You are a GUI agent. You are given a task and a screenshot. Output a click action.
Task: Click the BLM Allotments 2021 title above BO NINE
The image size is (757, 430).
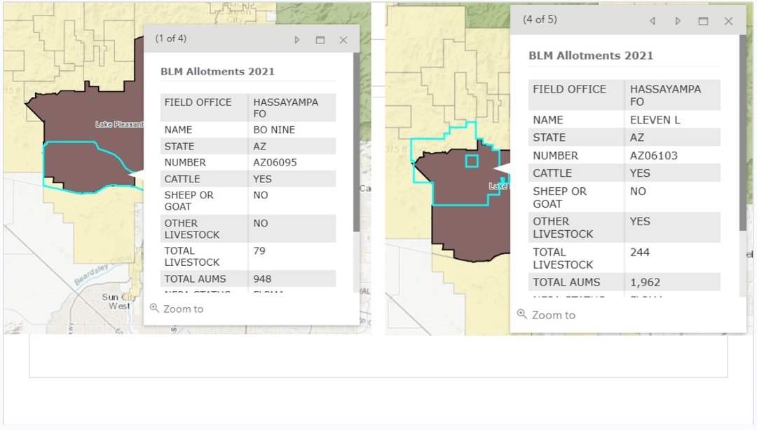tap(217, 72)
